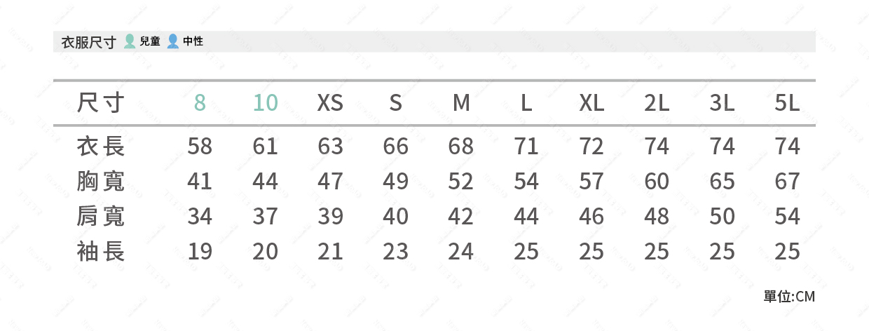Select the 2L size column header

[657, 103]
